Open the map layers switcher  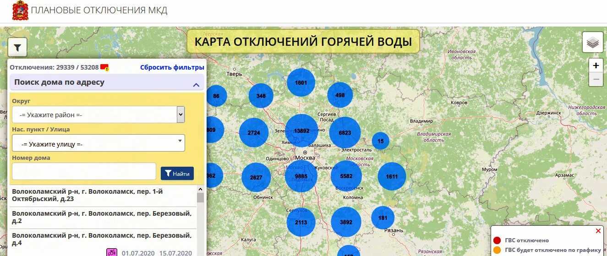[593, 43]
